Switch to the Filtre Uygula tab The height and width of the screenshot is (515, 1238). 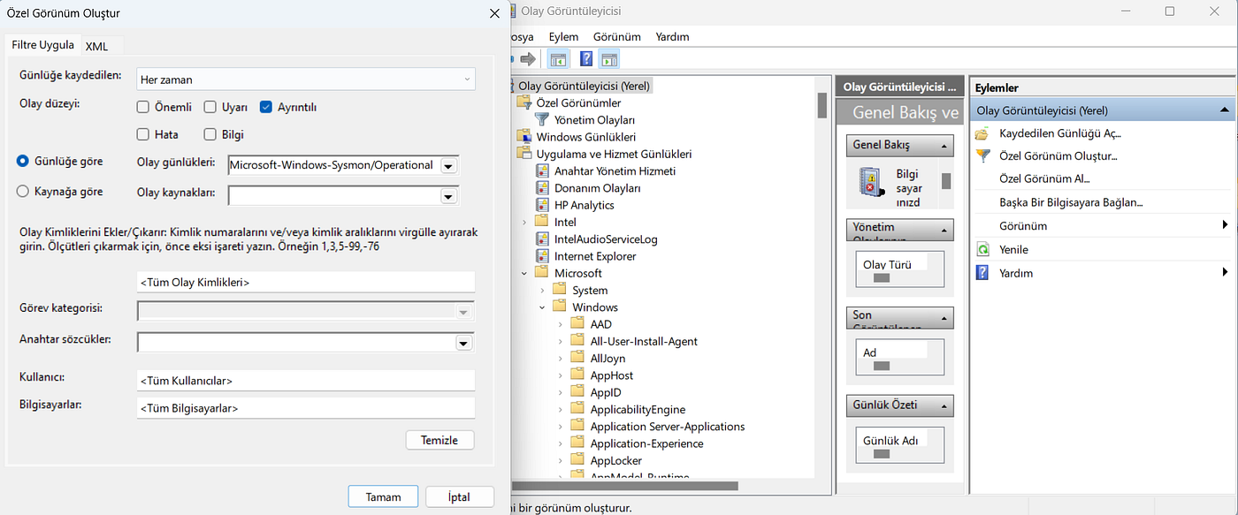coord(42,45)
